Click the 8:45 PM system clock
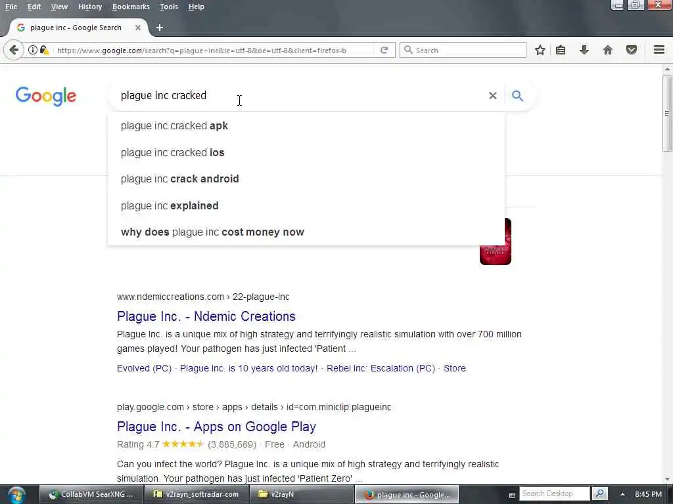 pos(648,494)
